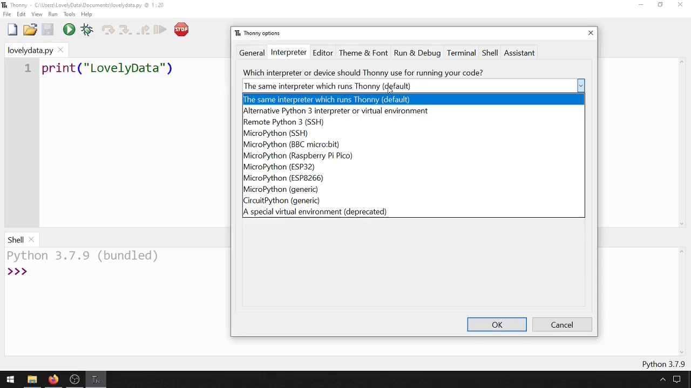The image size is (691, 388).
Task: Collapse the interpreter dropdown arrow
Action: click(580, 86)
